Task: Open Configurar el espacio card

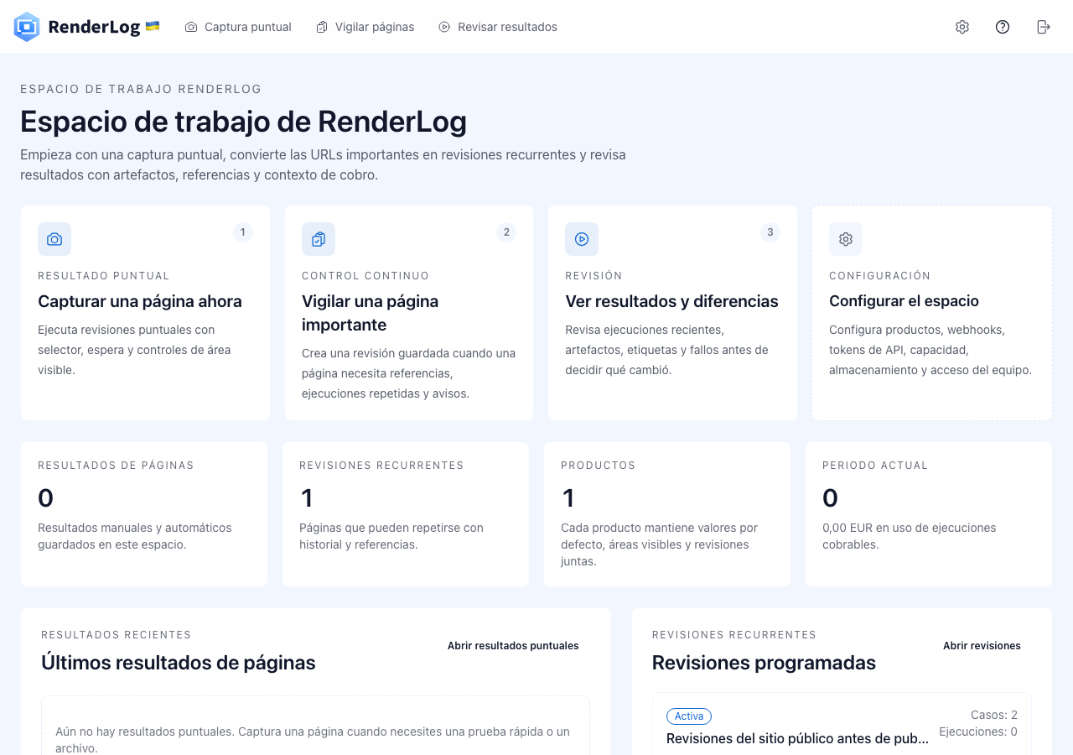Action: point(932,313)
